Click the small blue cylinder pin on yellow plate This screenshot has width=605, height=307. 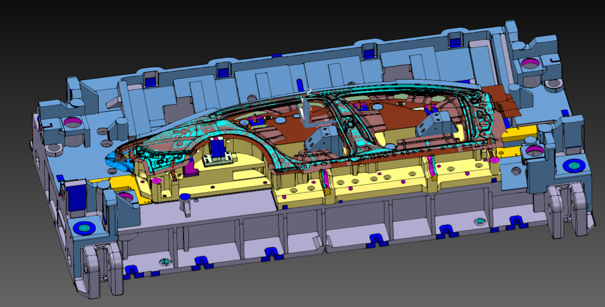(185, 197)
